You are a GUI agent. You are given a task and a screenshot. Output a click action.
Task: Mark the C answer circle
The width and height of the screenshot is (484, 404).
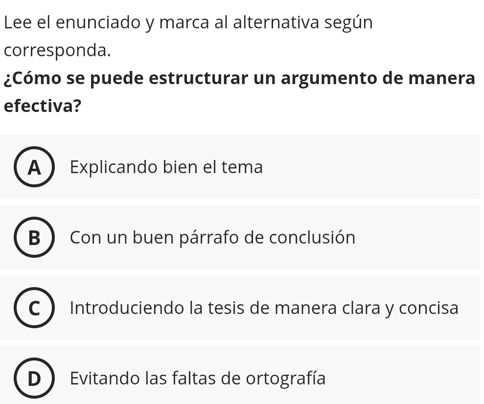[x=34, y=308]
